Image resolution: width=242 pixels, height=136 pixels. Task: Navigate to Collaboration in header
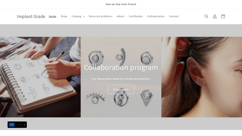[x=156, y=16]
